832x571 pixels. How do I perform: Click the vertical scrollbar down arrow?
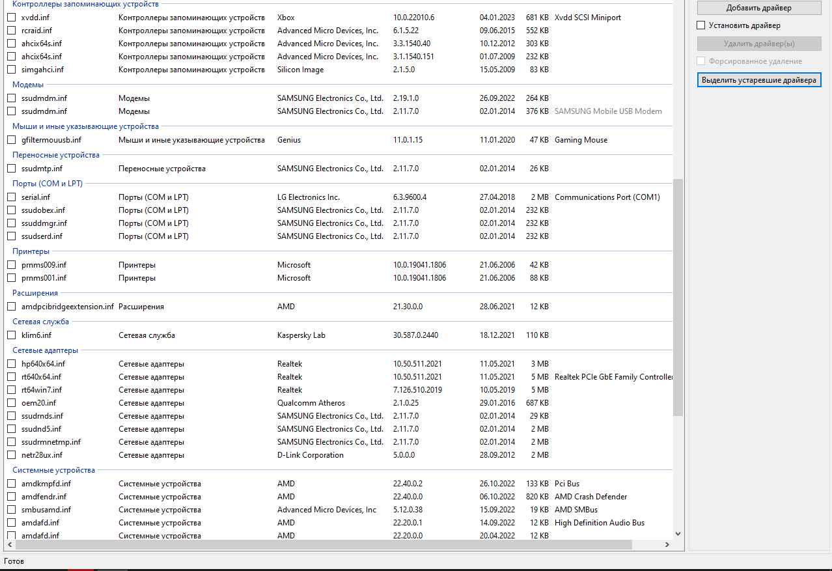click(x=678, y=533)
